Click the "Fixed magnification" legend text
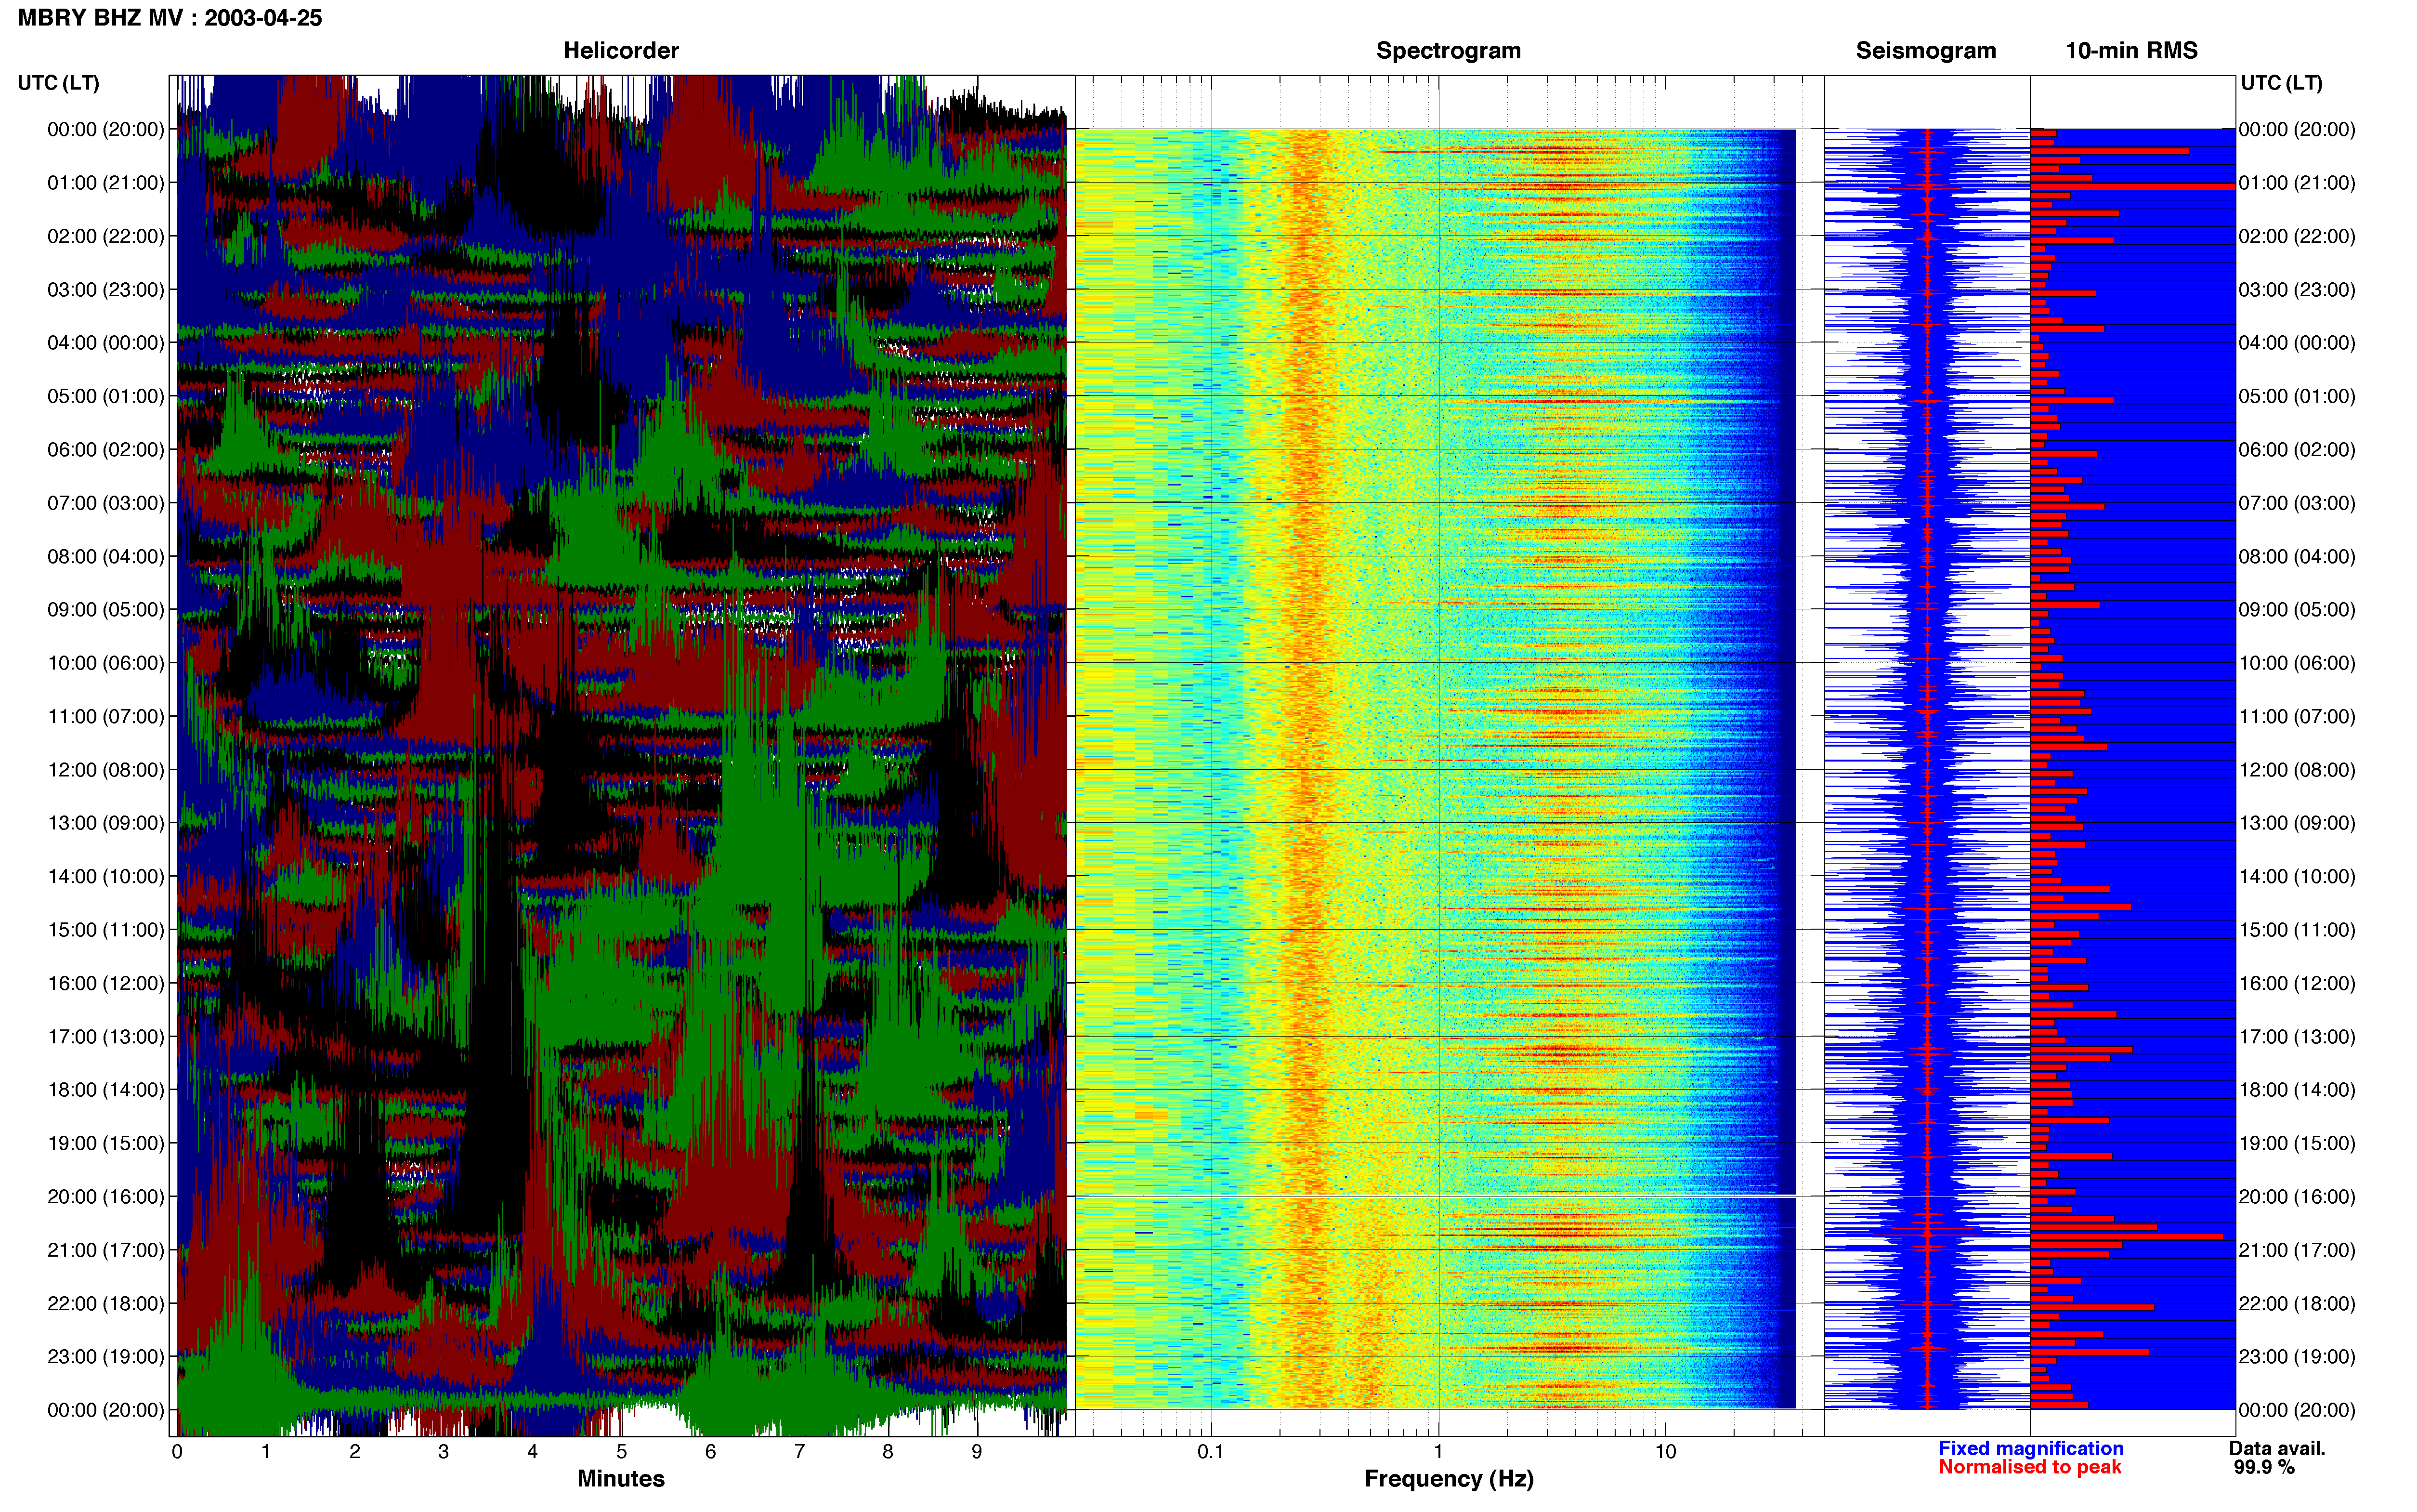Image resolution: width=2417 pixels, height=1512 pixels. point(2030,1448)
